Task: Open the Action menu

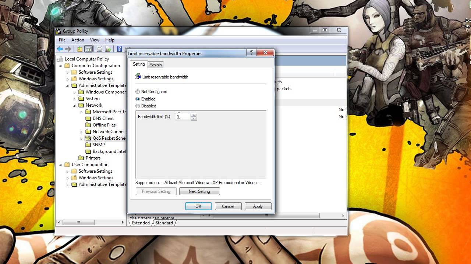Action: coord(78,40)
